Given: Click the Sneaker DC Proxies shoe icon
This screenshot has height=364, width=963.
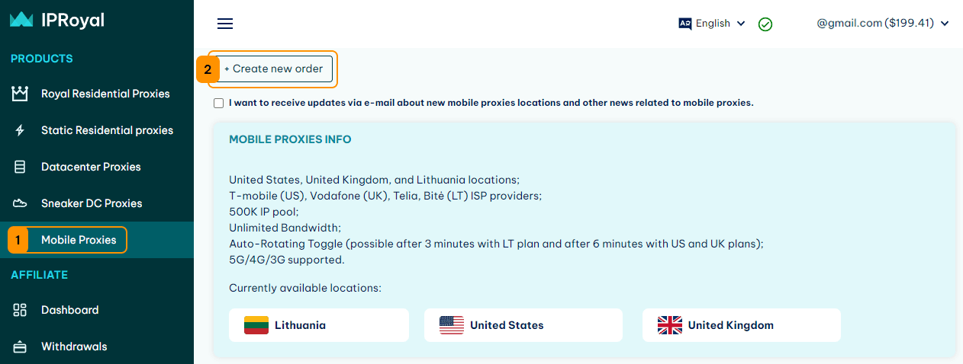Looking at the screenshot, I should coord(21,203).
